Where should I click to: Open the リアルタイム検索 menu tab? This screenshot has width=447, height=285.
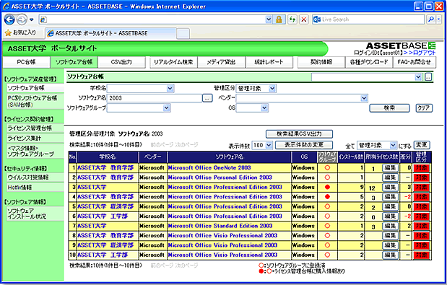173,62
